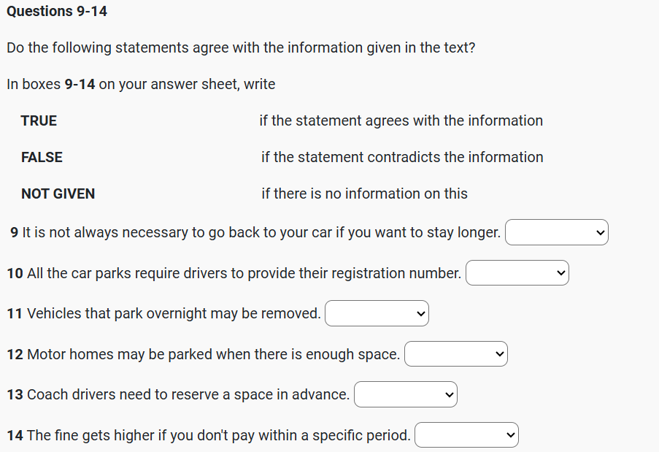Expand the question 11 answer dropdown
The width and height of the screenshot is (659, 452).
click(x=377, y=314)
